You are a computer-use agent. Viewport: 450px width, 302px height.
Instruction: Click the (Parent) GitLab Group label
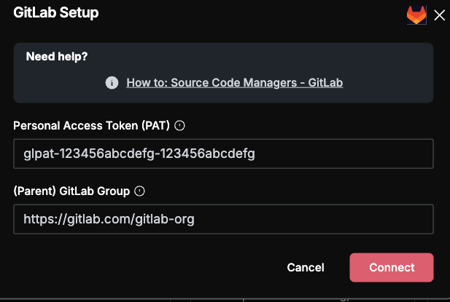click(71, 191)
